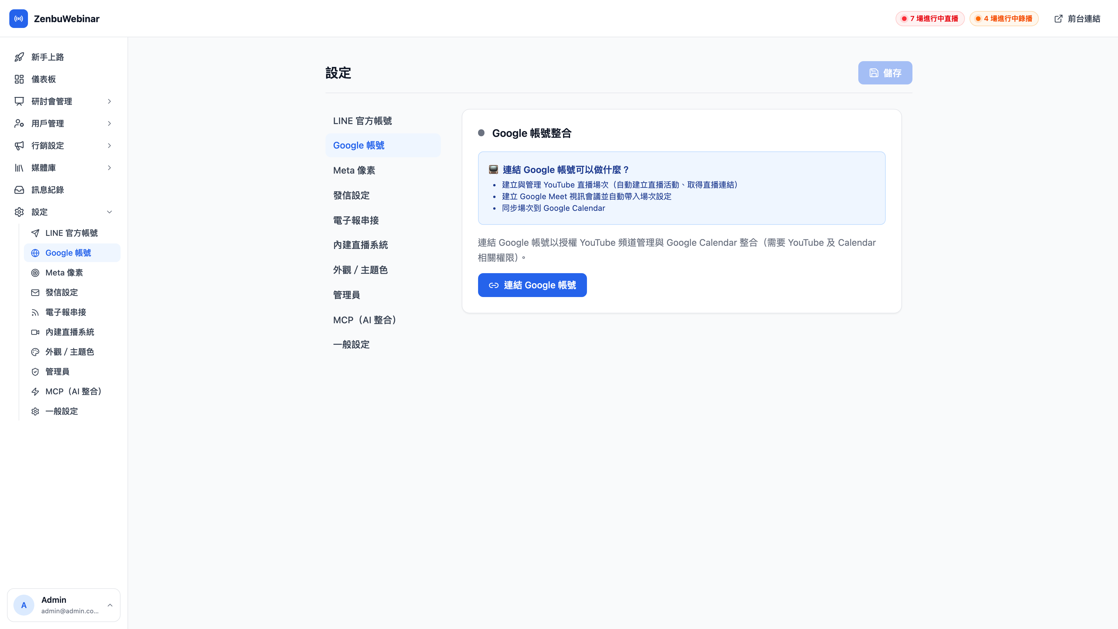This screenshot has height=629, width=1118.
Task: Click bullet text about Google Meet 視訊會議
Action: (x=587, y=197)
